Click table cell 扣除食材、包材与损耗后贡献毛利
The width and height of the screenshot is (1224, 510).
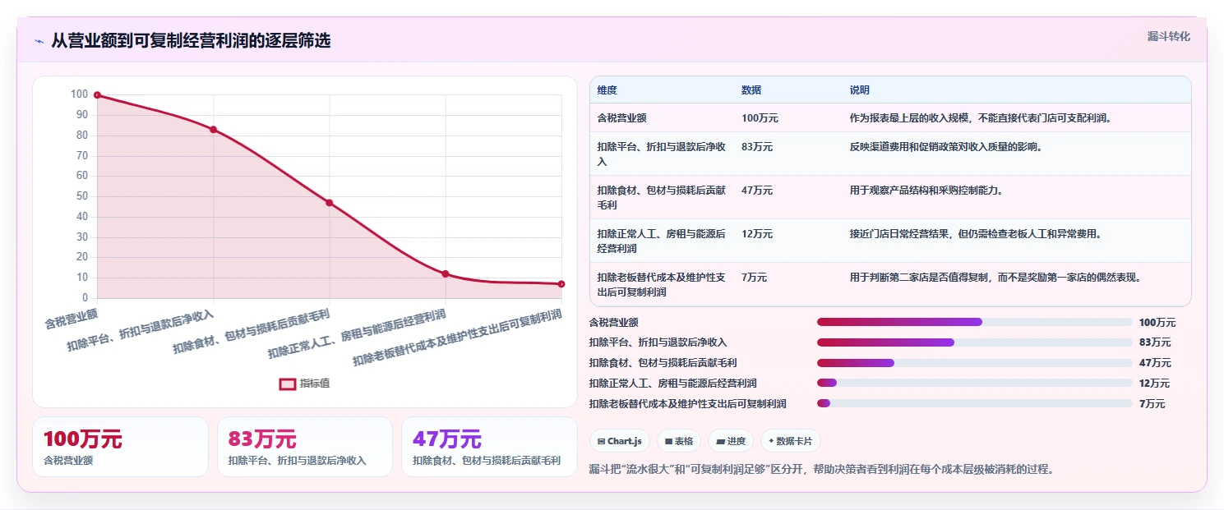pyautogui.click(x=662, y=197)
